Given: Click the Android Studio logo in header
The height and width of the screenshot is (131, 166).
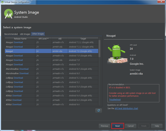Looking at the screenshot, I should [8, 14].
